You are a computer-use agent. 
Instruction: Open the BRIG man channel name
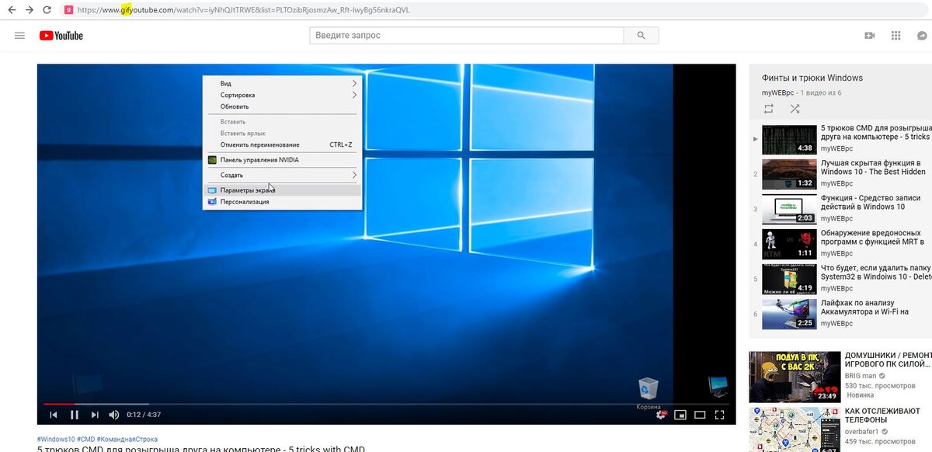coord(862,375)
